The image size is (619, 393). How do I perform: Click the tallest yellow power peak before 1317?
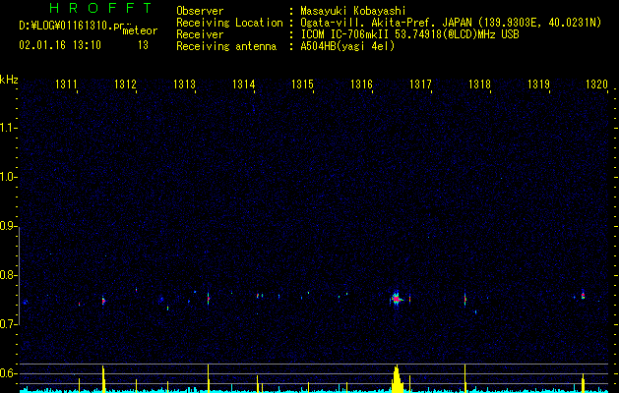(397, 379)
